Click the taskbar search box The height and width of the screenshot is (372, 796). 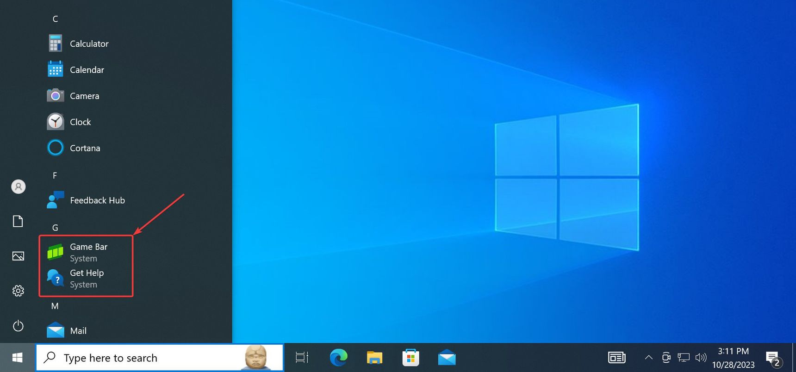(x=160, y=358)
